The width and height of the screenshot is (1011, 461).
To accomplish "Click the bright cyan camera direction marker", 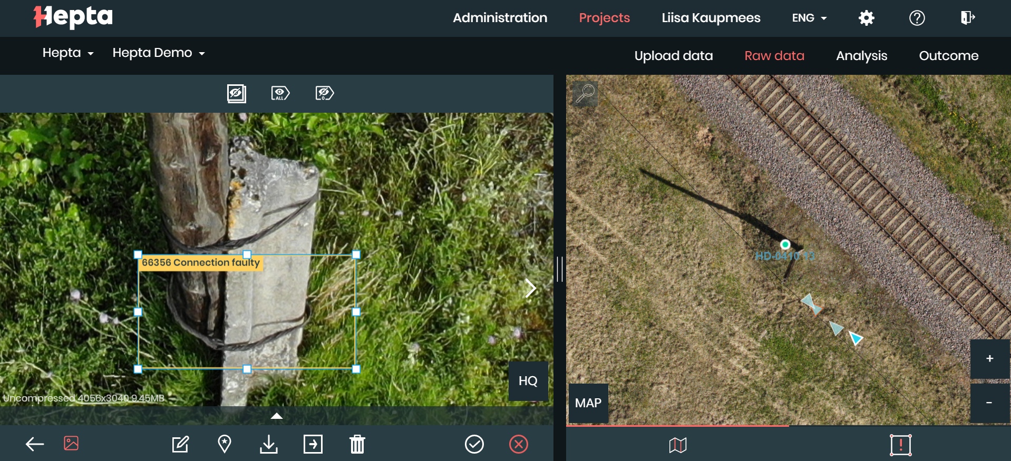I will pyautogui.click(x=856, y=338).
